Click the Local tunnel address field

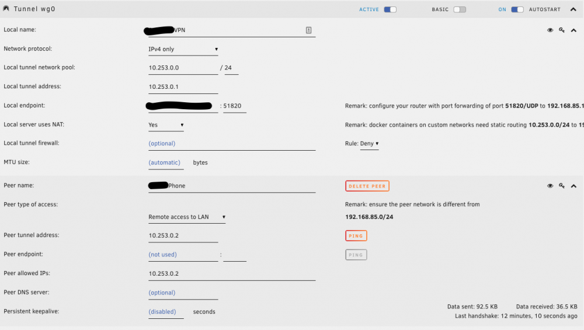(x=183, y=87)
